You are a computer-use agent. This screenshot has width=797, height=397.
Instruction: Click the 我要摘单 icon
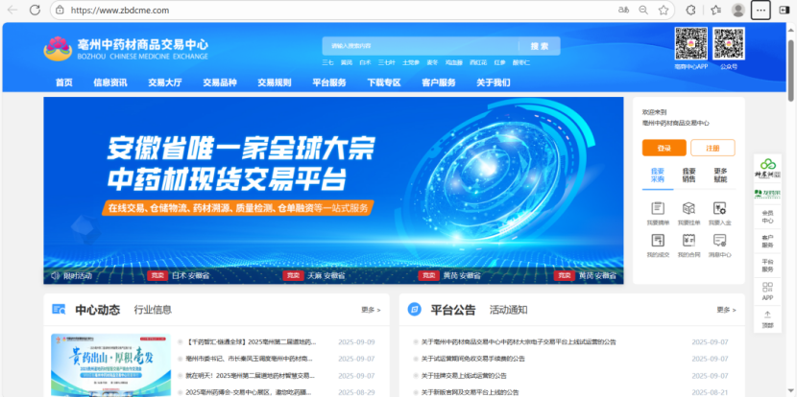[658, 209]
